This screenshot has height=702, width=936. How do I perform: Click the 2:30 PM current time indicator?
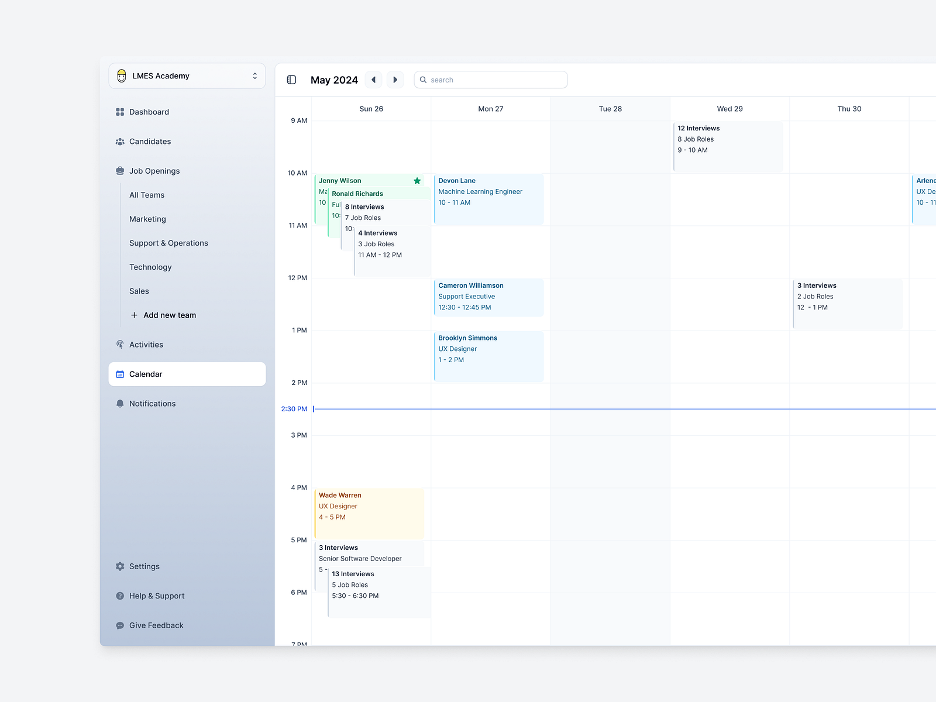pyautogui.click(x=294, y=409)
